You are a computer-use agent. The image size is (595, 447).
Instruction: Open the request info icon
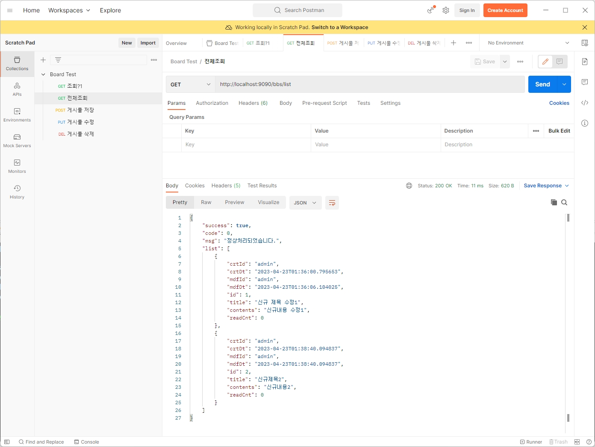(585, 123)
